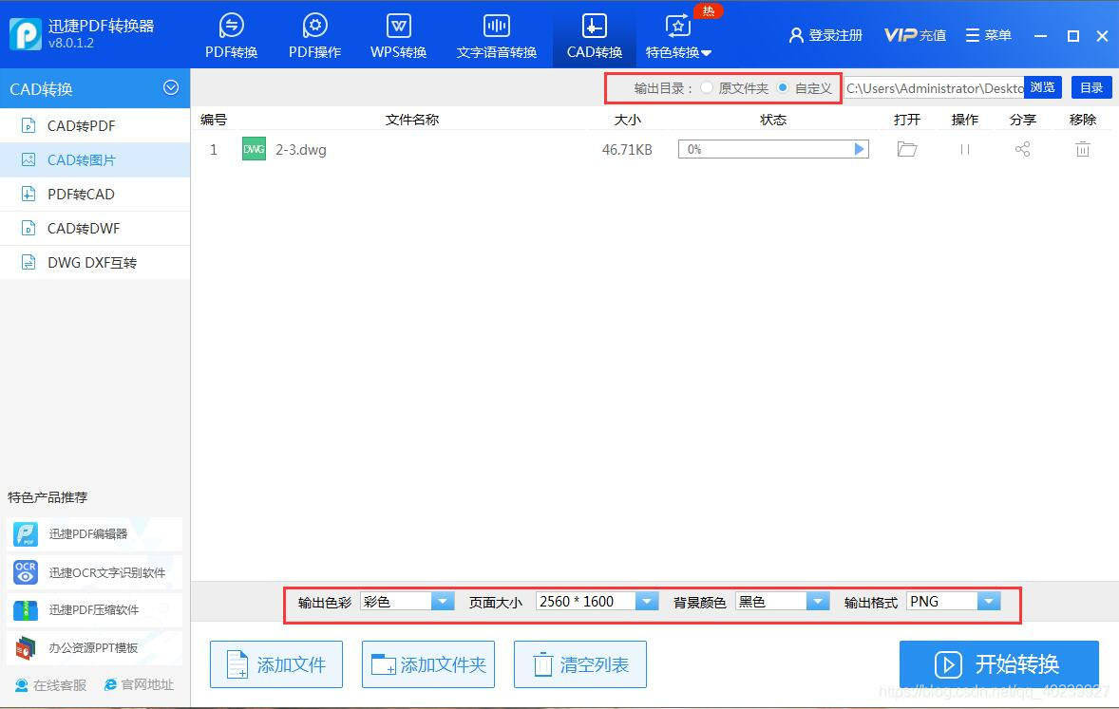Click the DWG file icon of 2-3.dwg
This screenshot has height=709, width=1119.
[254, 149]
